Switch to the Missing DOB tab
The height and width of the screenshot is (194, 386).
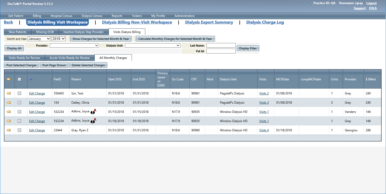click(45, 32)
